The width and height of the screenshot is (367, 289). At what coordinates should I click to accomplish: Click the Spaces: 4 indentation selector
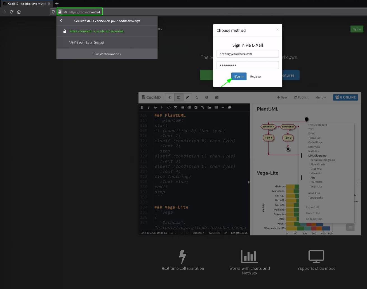click(x=198, y=233)
